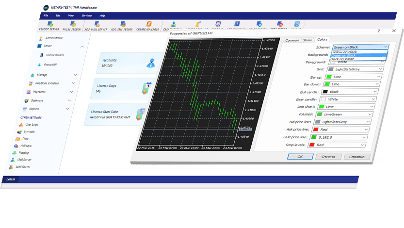404x228 pixels.
Task: Open the Ask price line dropdown
Action: click(x=340, y=130)
